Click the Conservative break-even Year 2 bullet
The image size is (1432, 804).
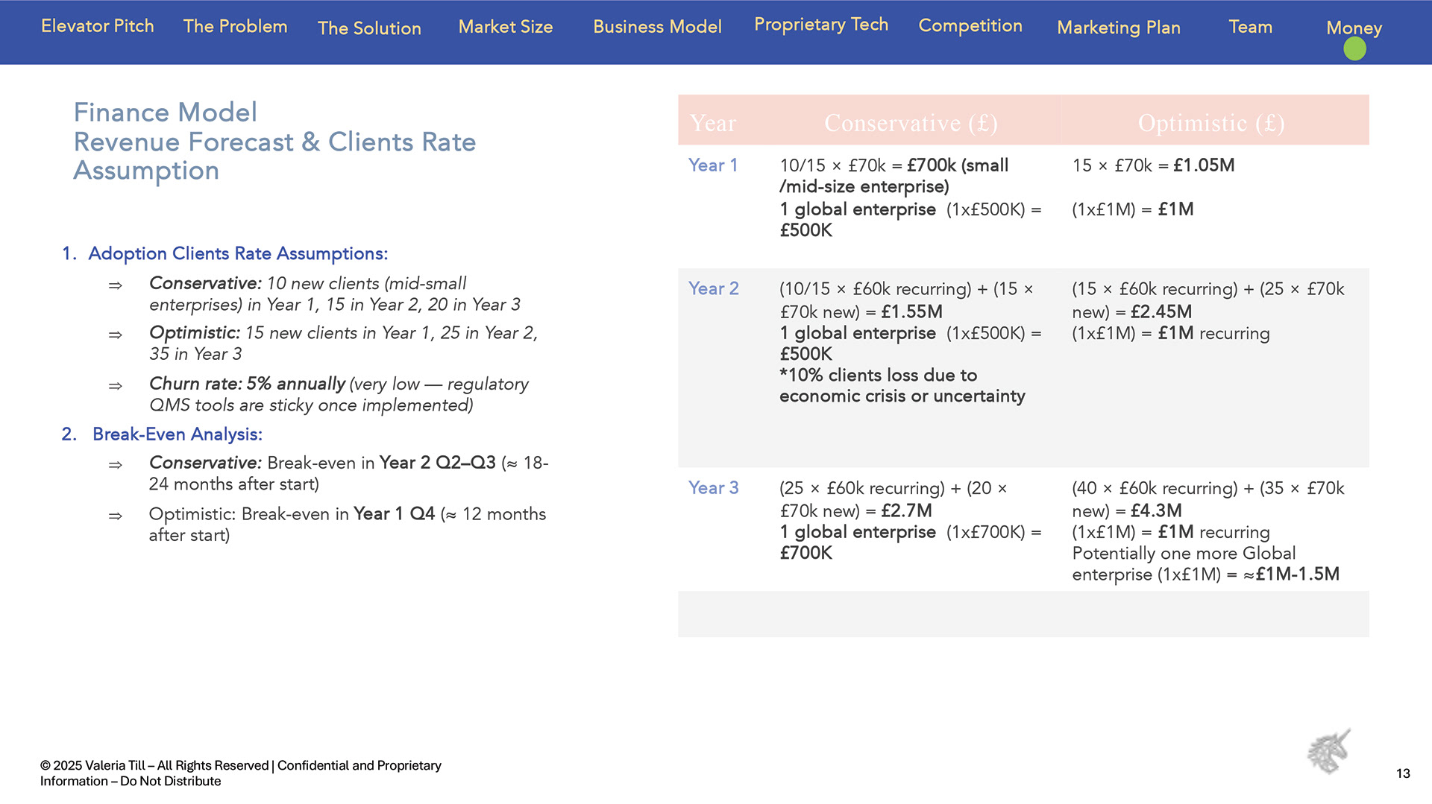[x=348, y=473]
